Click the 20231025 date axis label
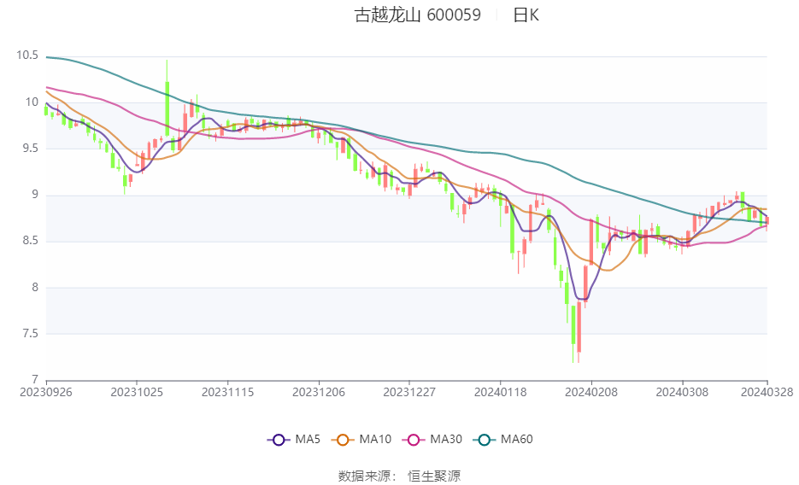Screen dimensions: 799x485 point(137,393)
